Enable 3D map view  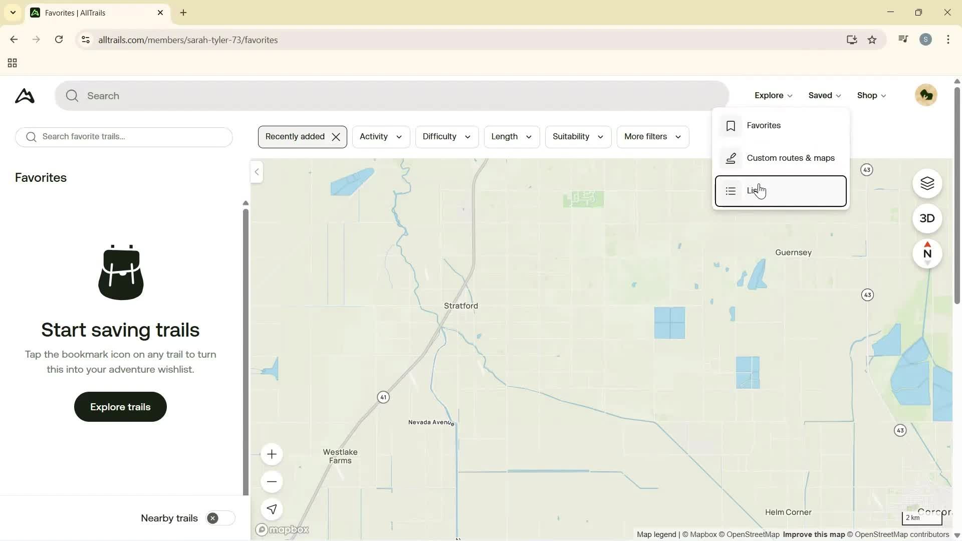(927, 218)
